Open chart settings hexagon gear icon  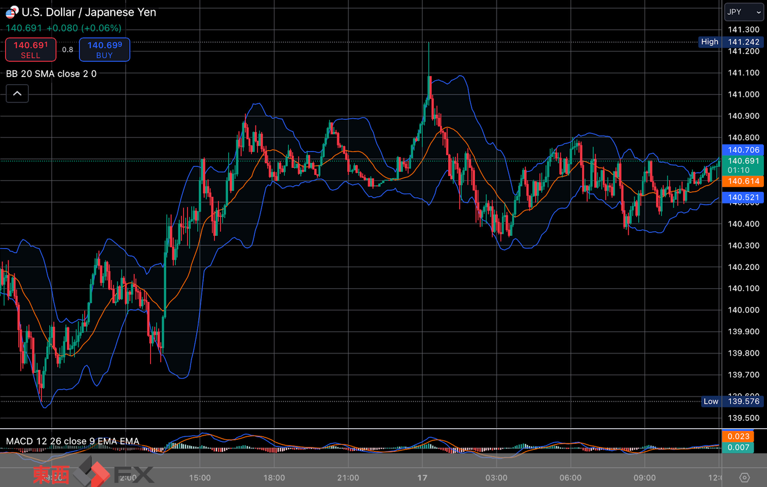click(x=744, y=477)
